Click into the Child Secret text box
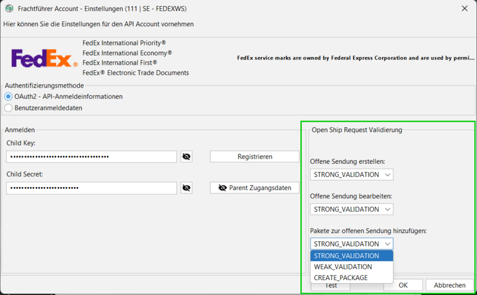This screenshot has width=477, height=295. (91, 188)
